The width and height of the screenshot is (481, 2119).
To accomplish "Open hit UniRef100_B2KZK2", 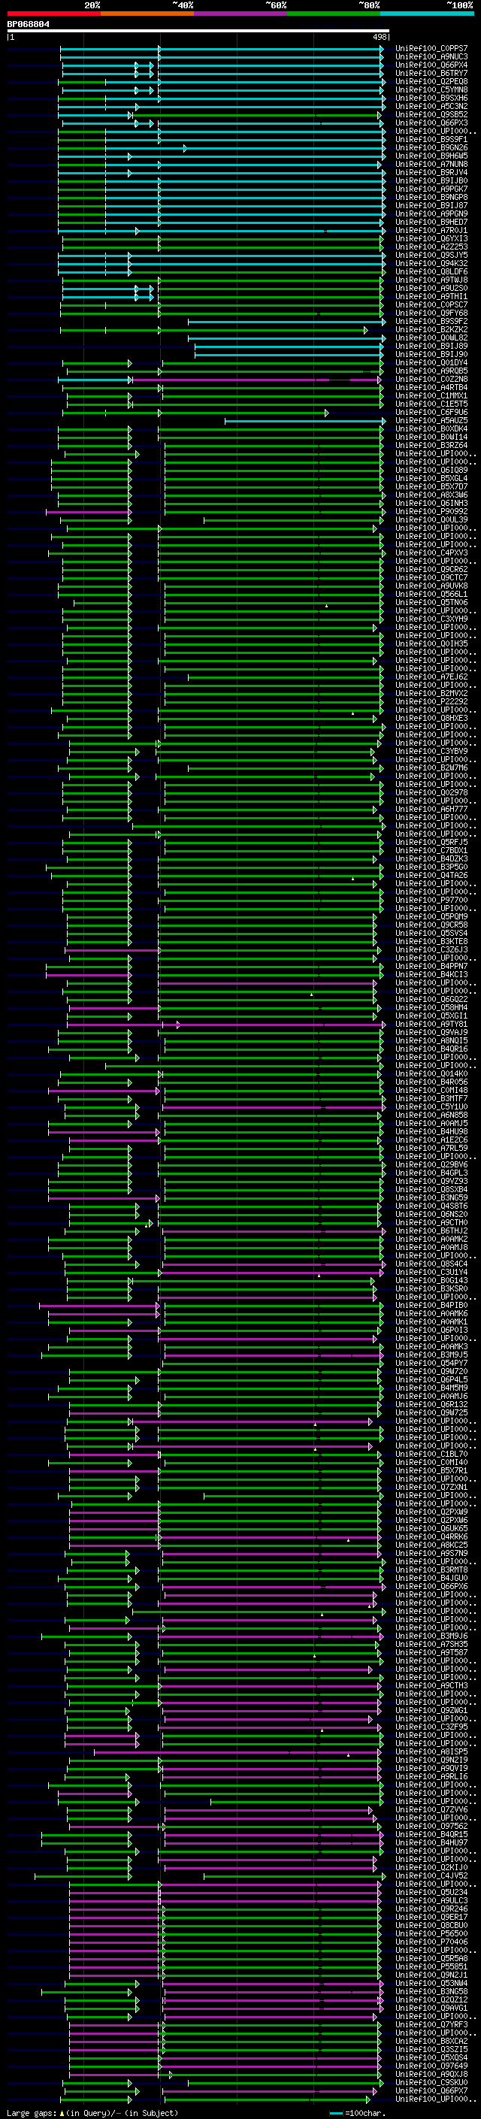I will click(431, 330).
